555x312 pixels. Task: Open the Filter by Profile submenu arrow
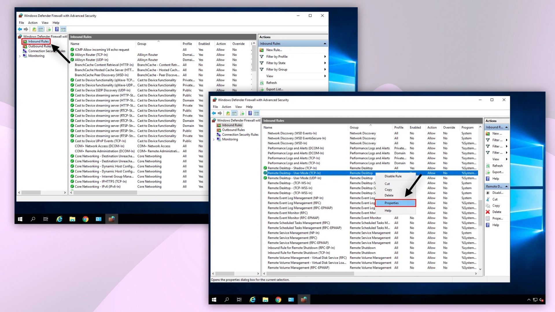click(x=325, y=57)
